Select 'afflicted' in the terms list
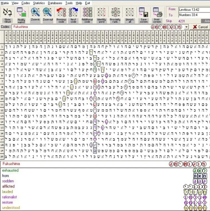The image size is (210, 211). [8, 186]
